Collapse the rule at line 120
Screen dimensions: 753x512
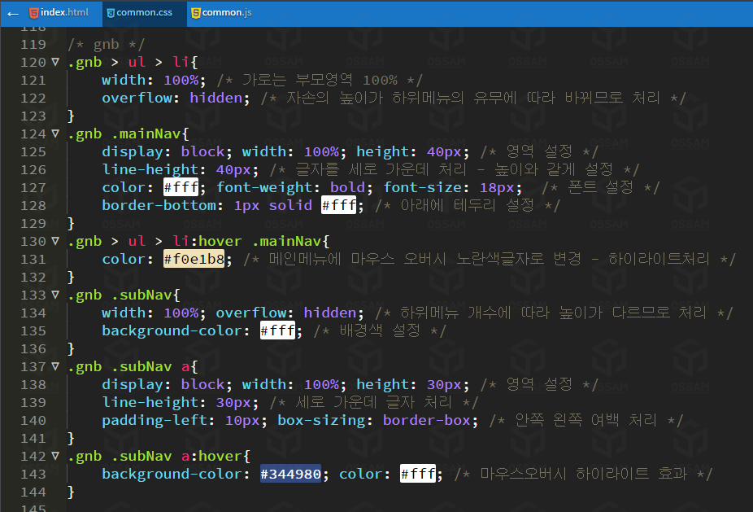[55, 62]
